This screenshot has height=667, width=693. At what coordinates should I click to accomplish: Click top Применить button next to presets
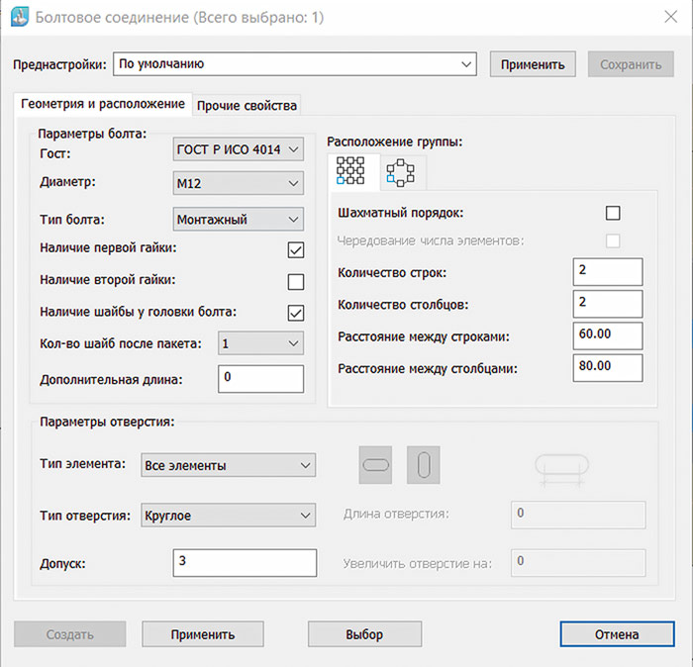[x=533, y=64]
